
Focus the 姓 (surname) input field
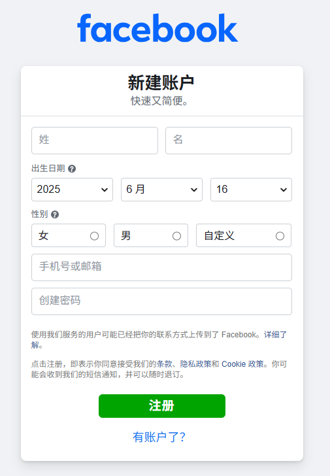(x=95, y=141)
